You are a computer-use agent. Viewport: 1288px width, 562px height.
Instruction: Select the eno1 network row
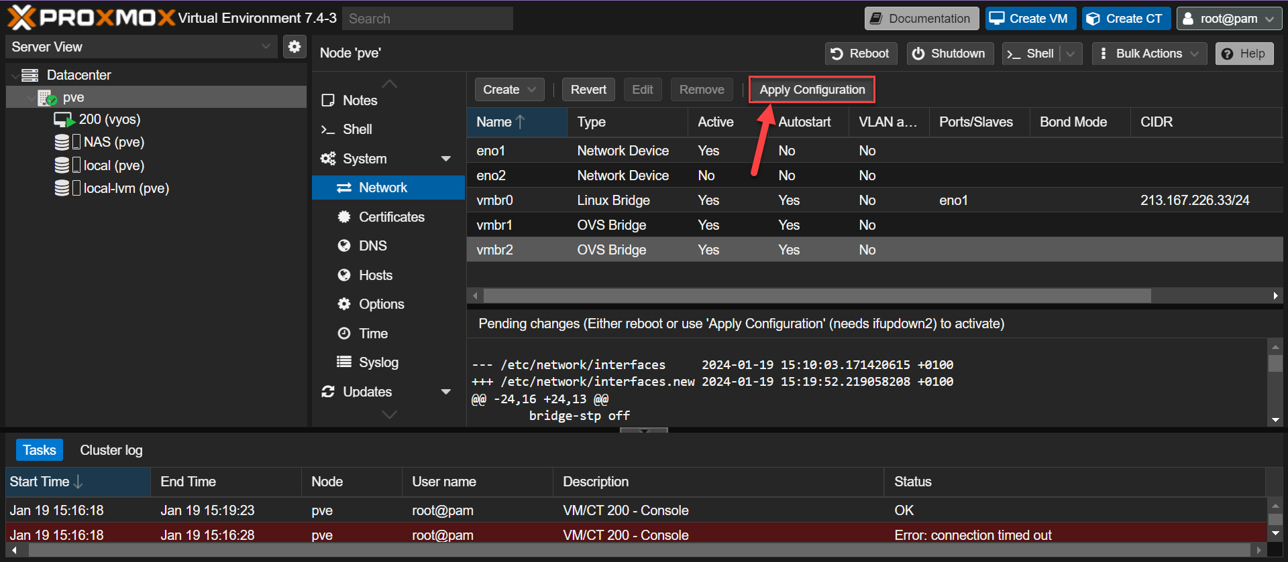875,151
